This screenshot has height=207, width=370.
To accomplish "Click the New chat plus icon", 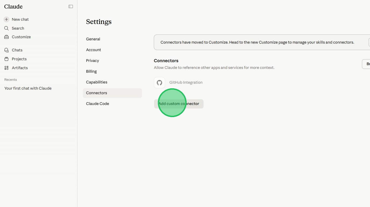I will tap(6, 19).
